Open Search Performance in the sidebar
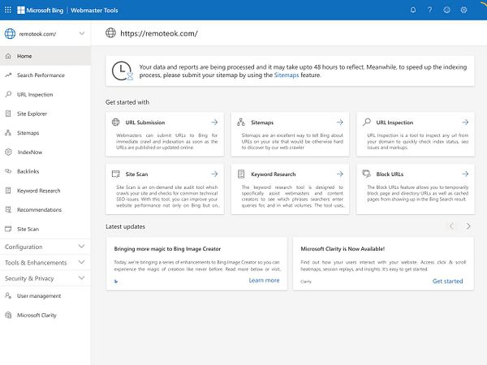Viewport: 487px width, 365px height. (45, 75)
